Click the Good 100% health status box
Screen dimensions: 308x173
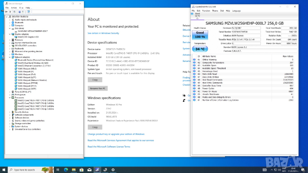pos(200,35)
